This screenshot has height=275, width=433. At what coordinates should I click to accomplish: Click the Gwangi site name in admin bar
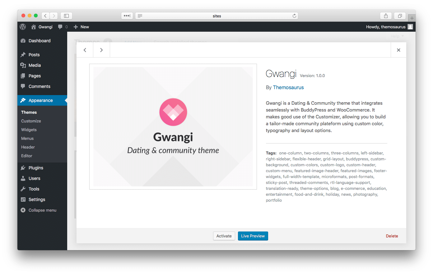[x=45, y=27]
